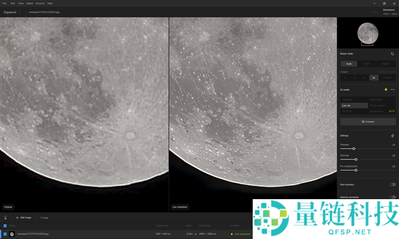Click the Original size column header
This screenshot has height=239, width=399.
[x=162, y=226]
